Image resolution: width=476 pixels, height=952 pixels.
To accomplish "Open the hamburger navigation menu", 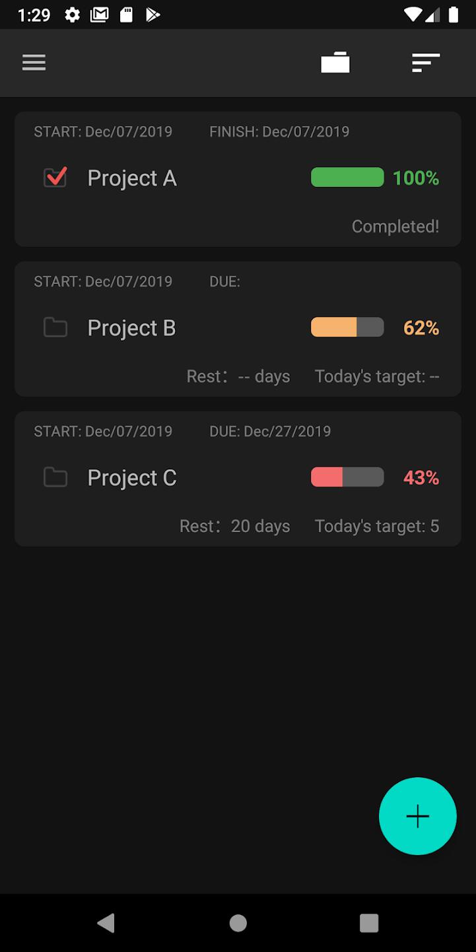I will tap(34, 63).
